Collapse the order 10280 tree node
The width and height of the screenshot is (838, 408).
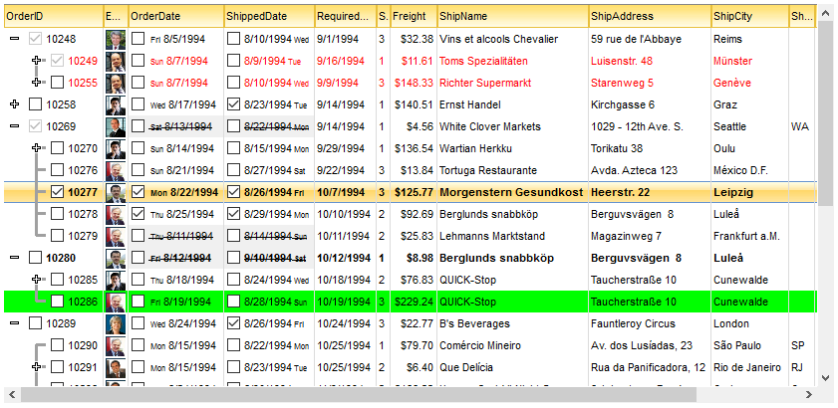coord(14,258)
